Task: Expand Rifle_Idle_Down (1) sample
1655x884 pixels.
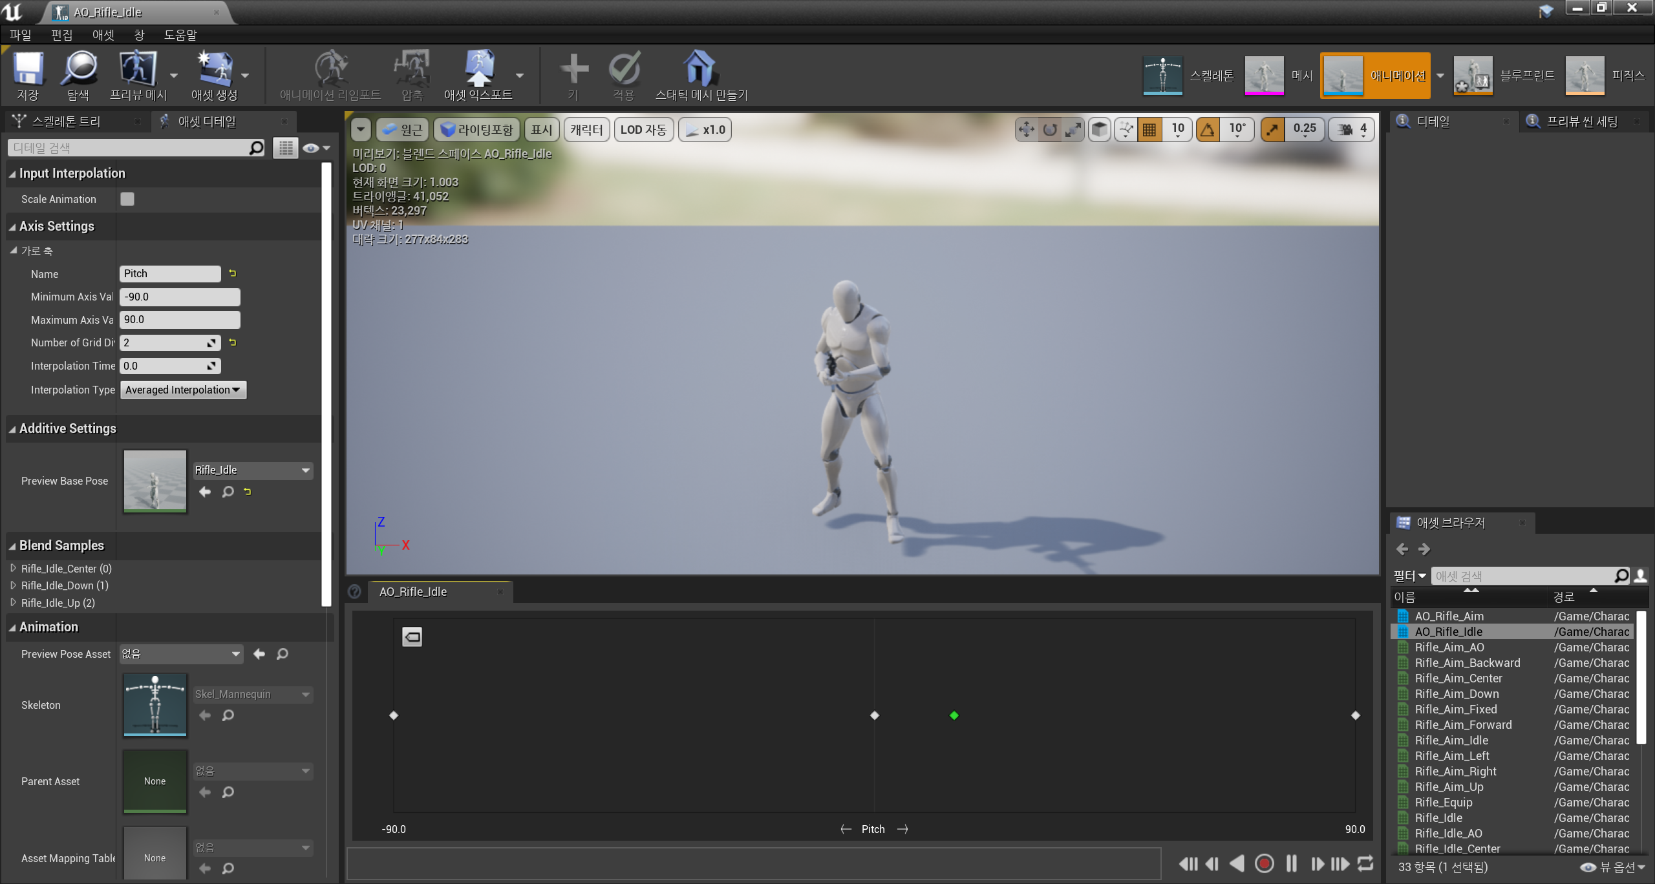Action: click(14, 585)
